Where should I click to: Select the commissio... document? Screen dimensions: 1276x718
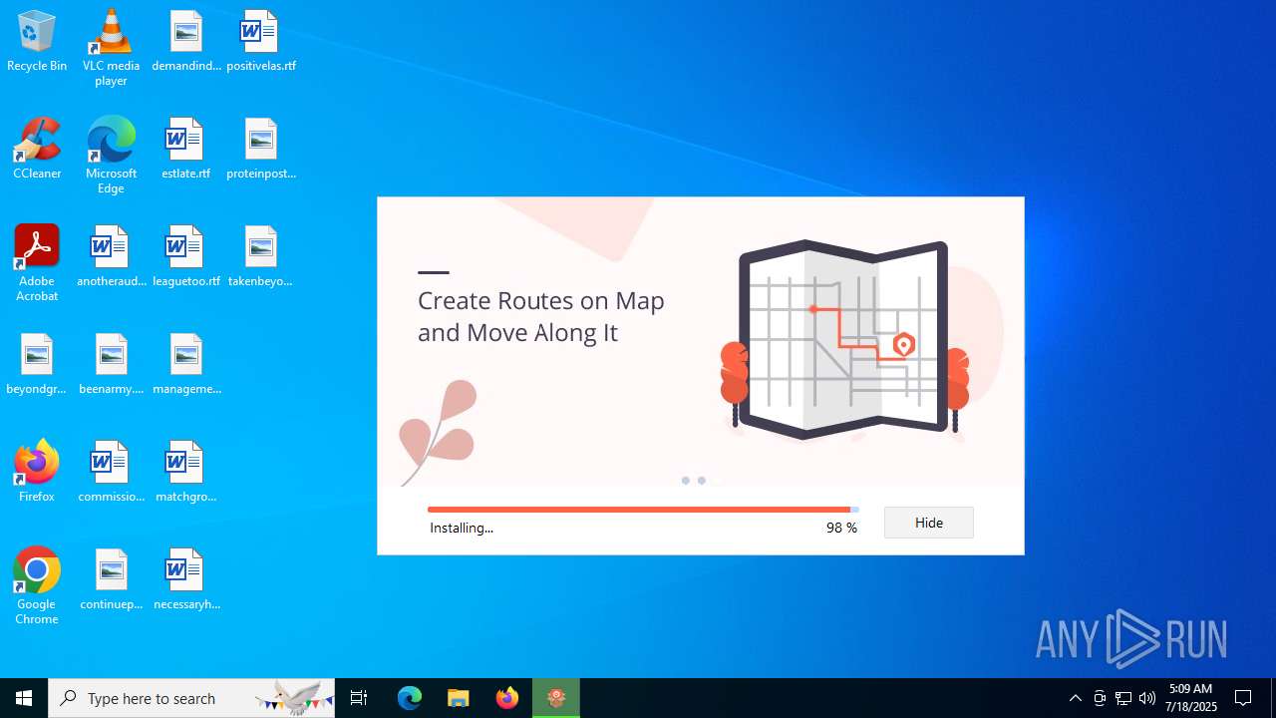(111, 472)
